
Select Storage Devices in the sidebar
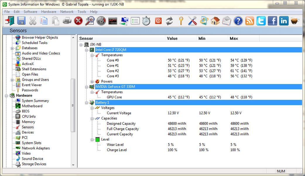[x=34, y=164]
